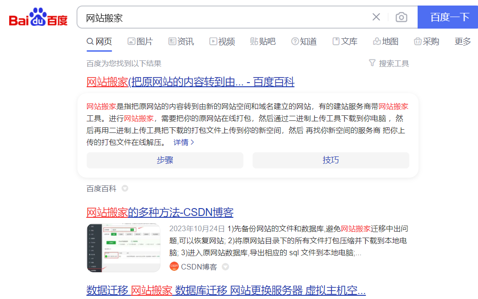
Task: Click the CSDN博客 source logo icon
Action: tap(174, 267)
